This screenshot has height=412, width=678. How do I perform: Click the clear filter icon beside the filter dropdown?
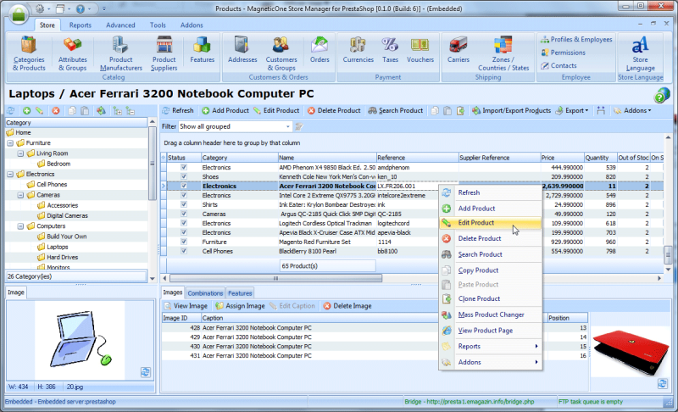click(299, 126)
